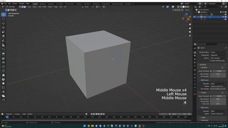228x128 pixels.
Task: Select the Bevel tool
Action: pos(4,63)
